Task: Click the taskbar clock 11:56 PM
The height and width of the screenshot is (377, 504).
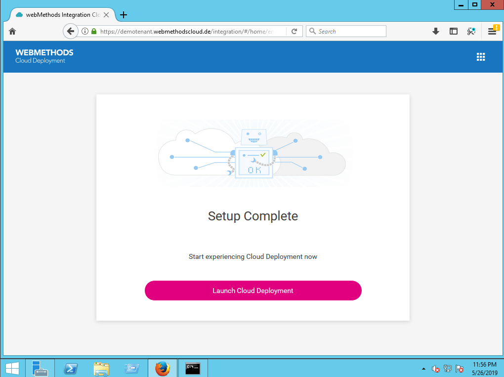Action: click(x=484, y=365)
